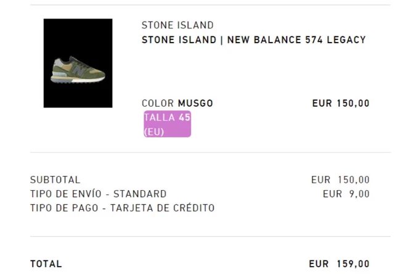Click the total amount EUR 159,00

[x=339, y=264]
